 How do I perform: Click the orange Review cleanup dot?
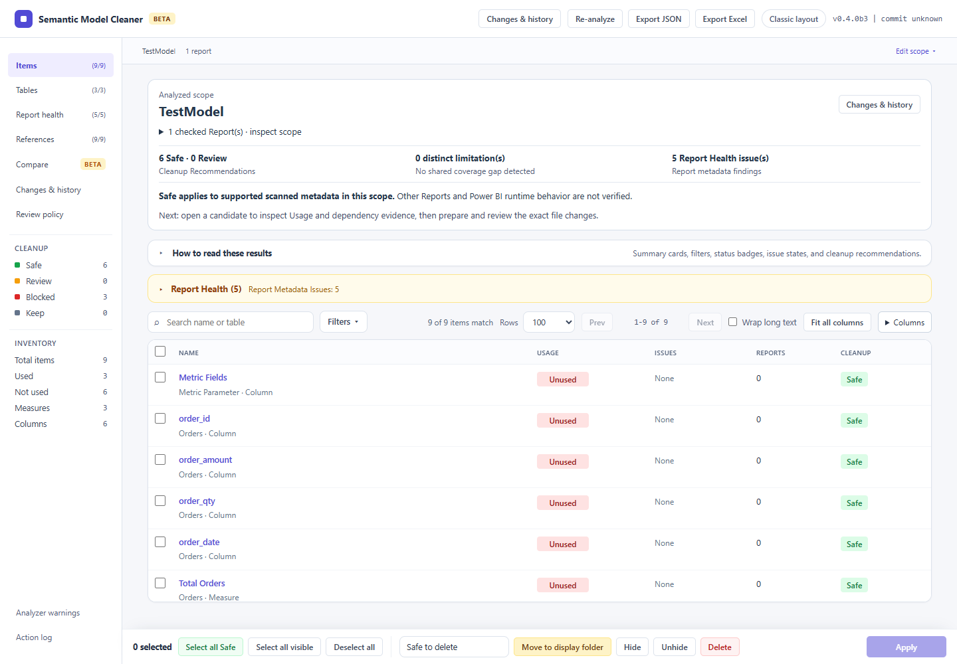[17, 281]
